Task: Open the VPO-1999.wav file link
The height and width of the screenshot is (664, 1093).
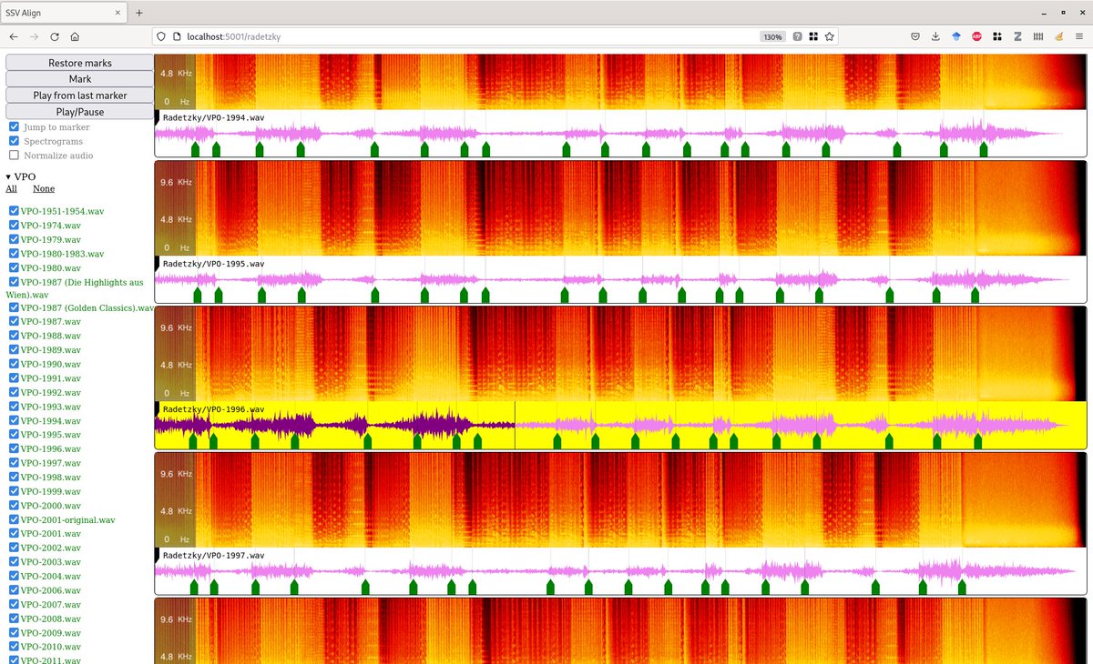Action: 51,491
